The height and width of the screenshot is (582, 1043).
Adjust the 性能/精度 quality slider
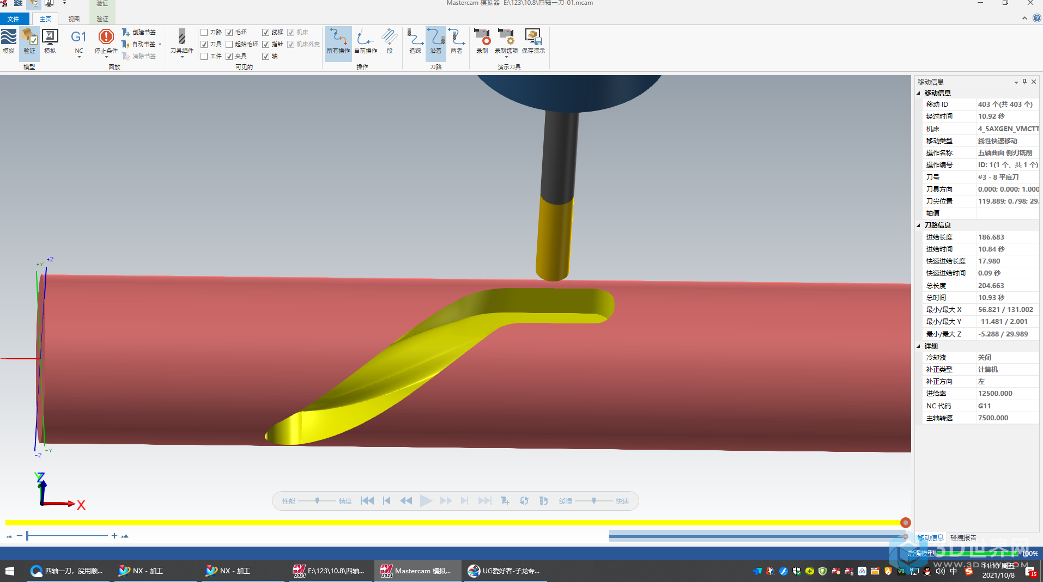click(317, 501)
